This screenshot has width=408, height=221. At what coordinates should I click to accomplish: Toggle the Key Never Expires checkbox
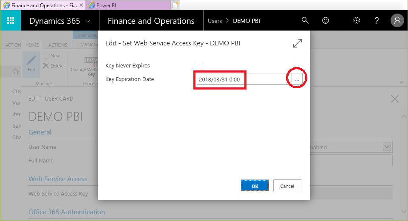(200, 65)
